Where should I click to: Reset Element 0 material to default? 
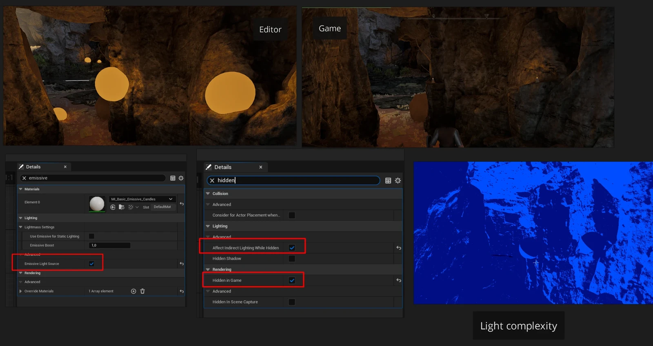click(182, 203)
